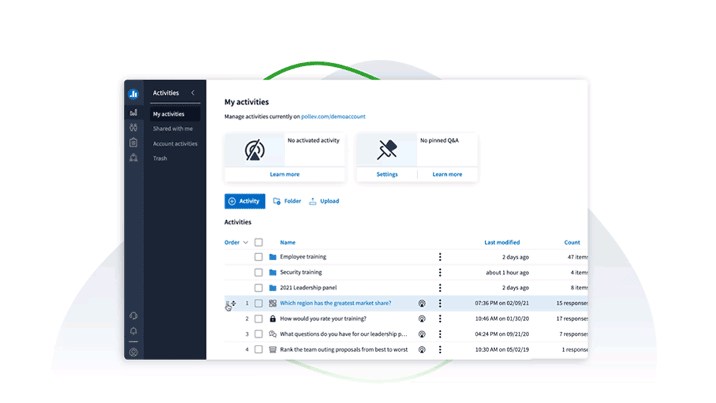Sort by the Count column header

(572, 242)
